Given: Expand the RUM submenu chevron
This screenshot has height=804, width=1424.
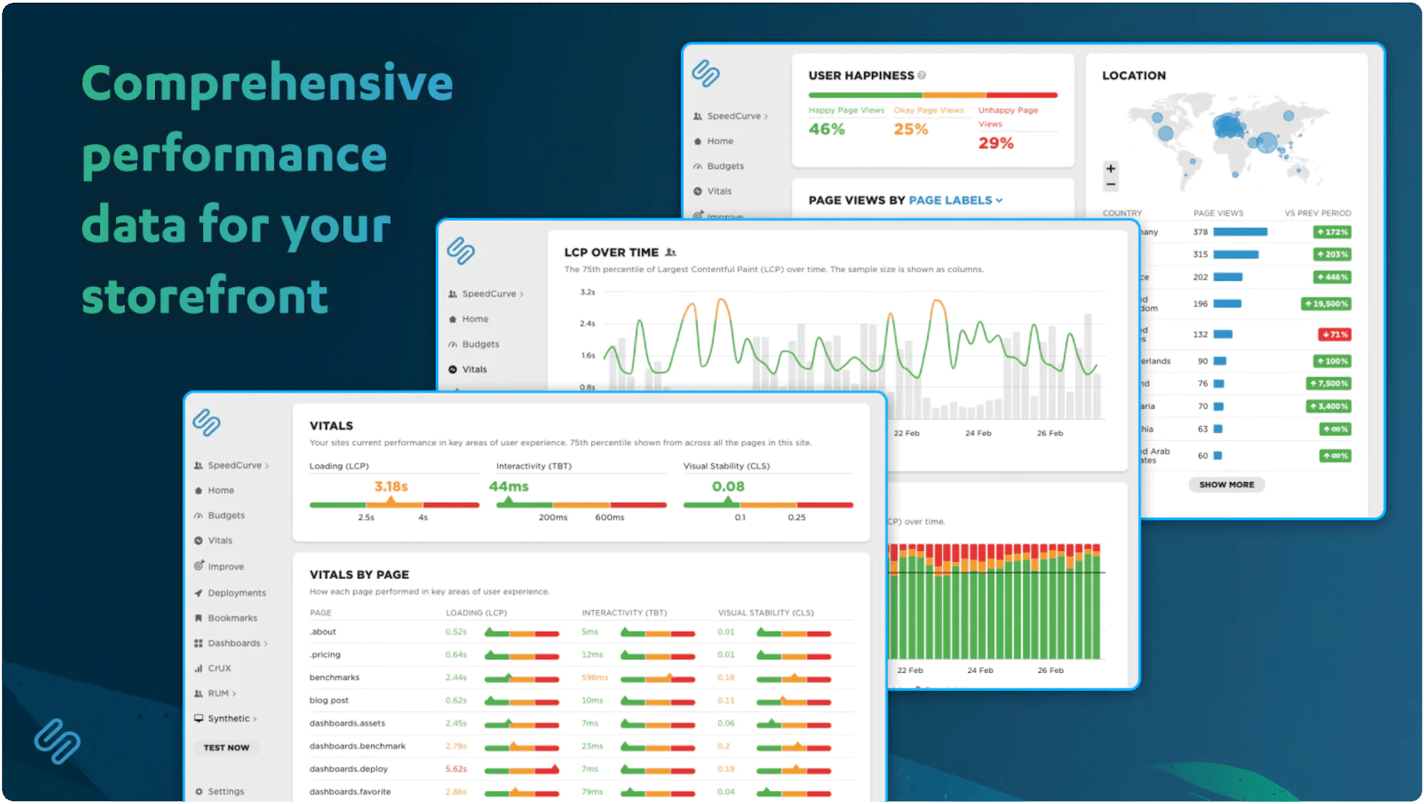Looking at the screenshot, I should [x=234, y=694].
